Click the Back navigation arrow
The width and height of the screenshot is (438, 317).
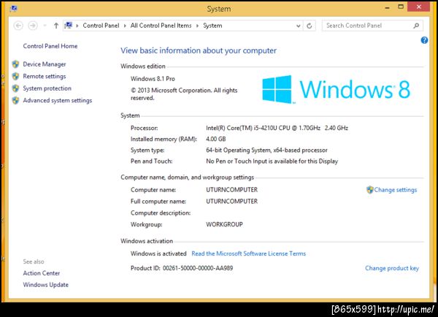[18, 26]
